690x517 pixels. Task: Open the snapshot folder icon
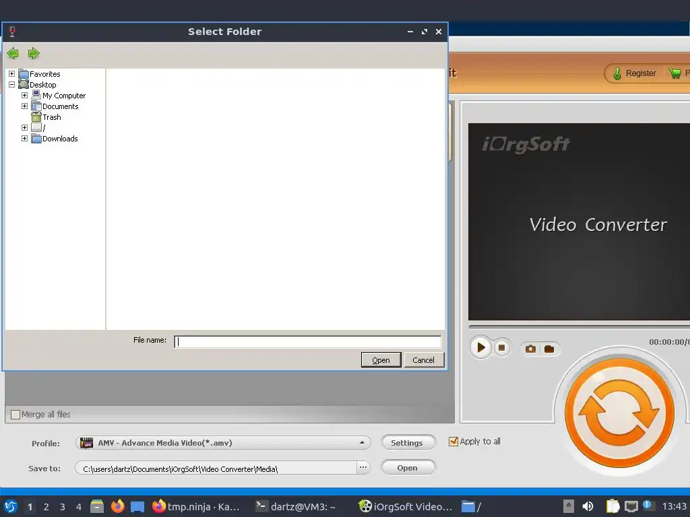[549, 349]
